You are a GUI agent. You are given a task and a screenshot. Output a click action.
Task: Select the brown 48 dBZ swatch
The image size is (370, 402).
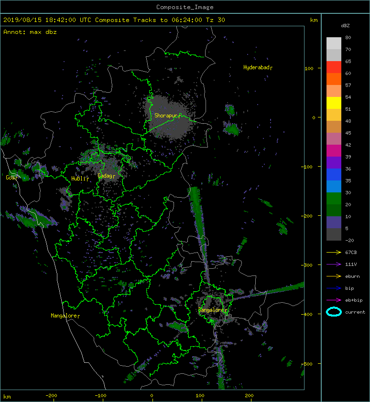[x=334, y=127]
